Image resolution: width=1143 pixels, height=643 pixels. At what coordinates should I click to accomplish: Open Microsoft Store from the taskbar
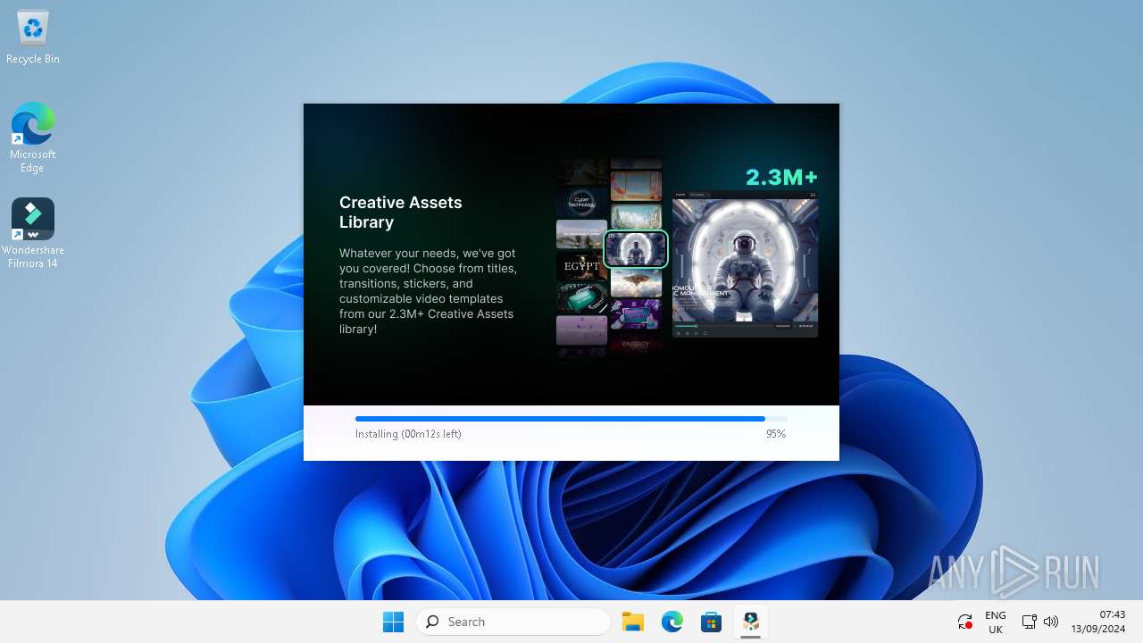coord(712,622)
